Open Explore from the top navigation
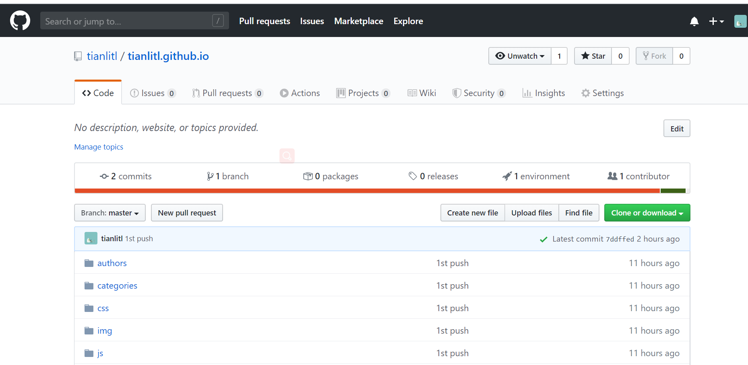748x365 pixels. coord(408,21)
